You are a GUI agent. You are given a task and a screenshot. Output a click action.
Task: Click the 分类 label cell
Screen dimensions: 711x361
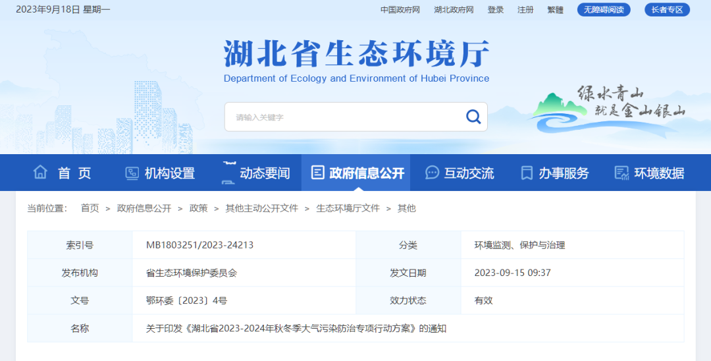pos(408,245)
